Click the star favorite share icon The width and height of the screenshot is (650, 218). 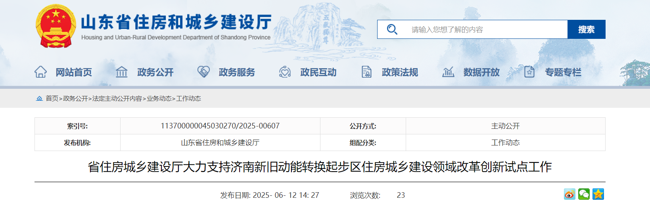pos(598,194)
